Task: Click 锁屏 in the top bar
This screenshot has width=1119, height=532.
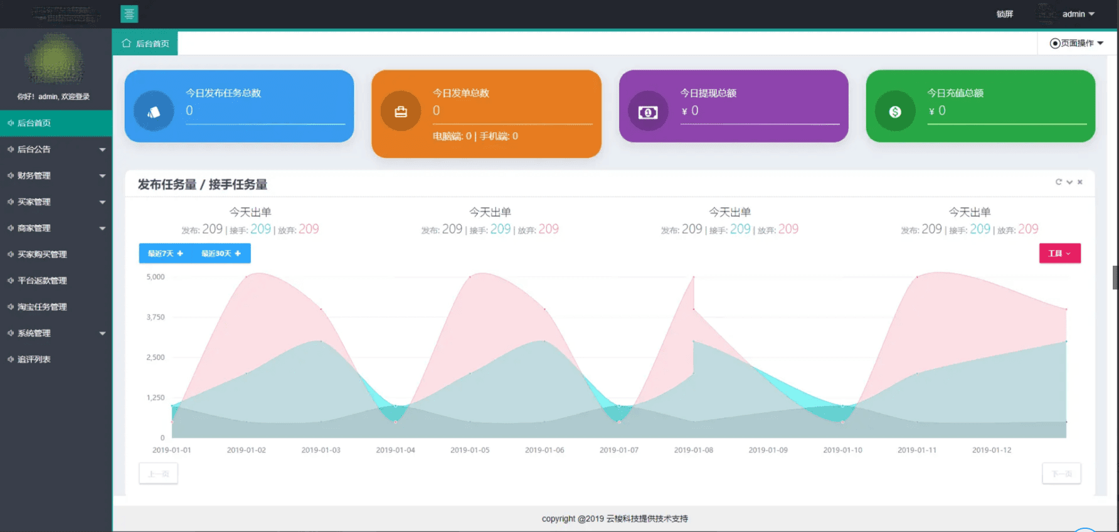Action: pyautogui.click(x=1004, y=14)
